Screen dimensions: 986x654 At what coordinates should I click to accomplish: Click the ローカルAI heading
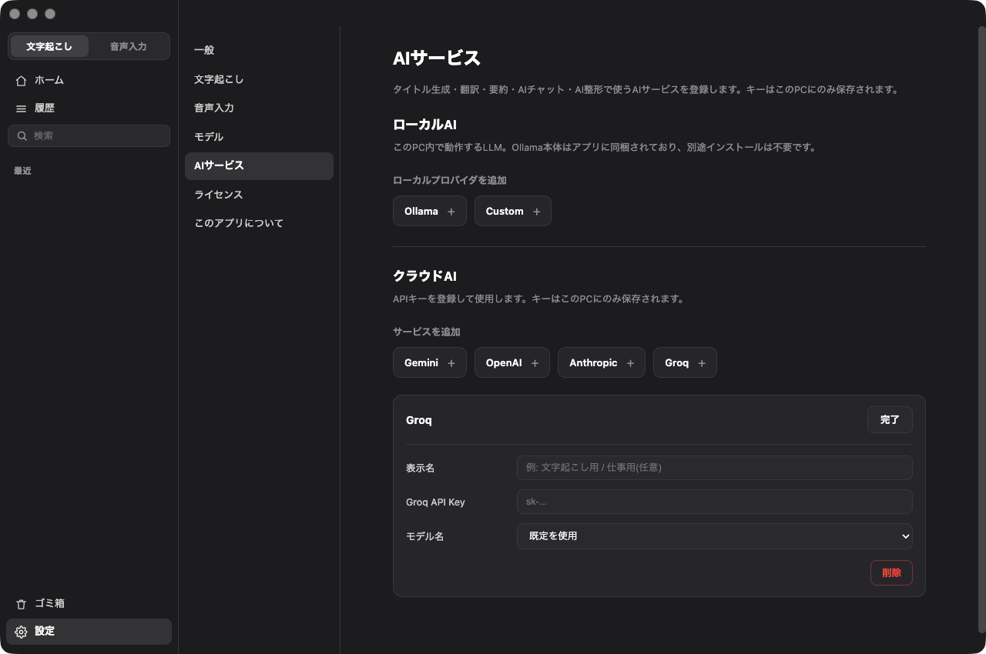point(424,125)
